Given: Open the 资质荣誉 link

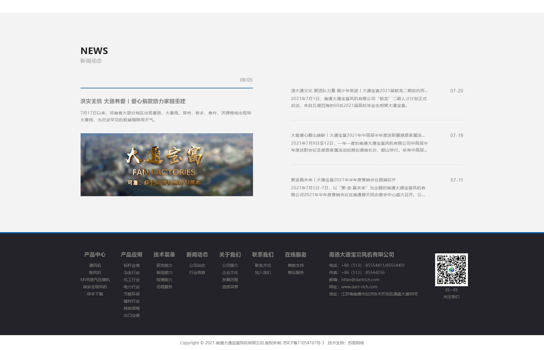Looking at the screenshot, I should coord(230,287).
